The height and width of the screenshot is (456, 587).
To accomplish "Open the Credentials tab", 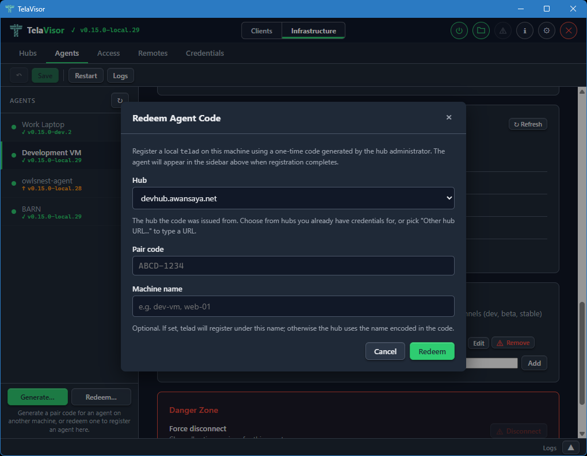I will (205, 53).
